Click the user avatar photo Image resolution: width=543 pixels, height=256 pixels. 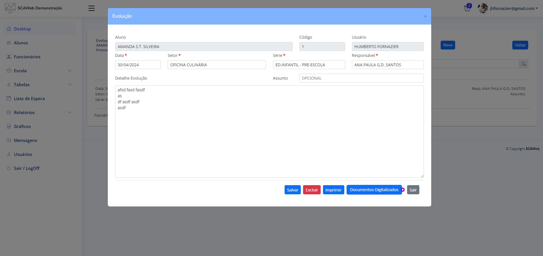point(482,8)
